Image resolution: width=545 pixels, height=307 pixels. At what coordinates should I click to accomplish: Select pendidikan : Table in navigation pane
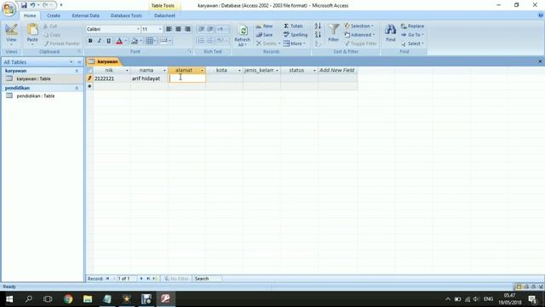pyautogui.click(x=36, y=96)
